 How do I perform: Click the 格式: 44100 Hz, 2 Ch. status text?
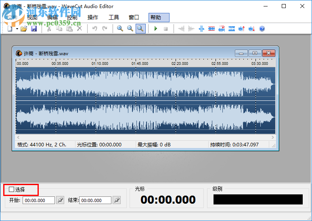tap(42, 145)
